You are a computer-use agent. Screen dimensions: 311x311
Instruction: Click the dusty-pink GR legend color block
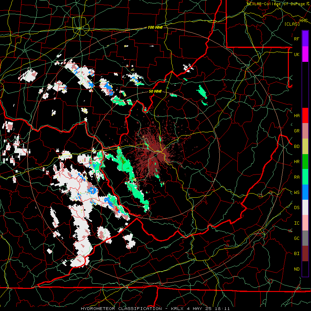305,131
